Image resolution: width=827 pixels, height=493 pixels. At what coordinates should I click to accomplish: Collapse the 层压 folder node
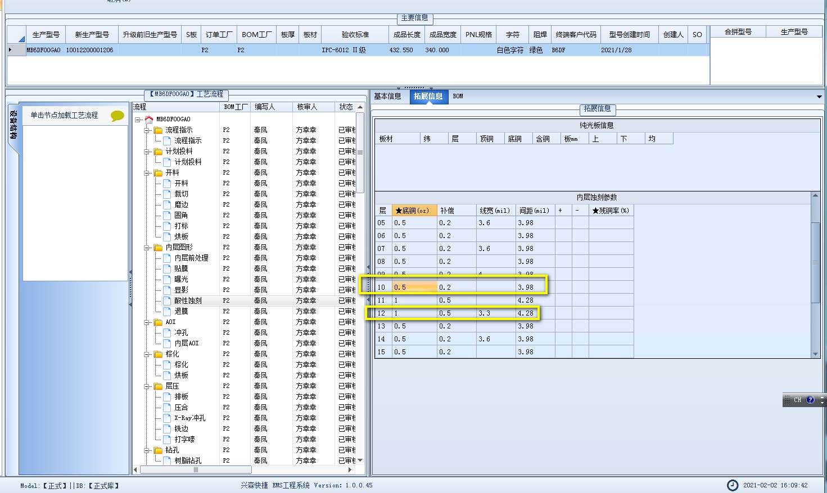click(147, 386)
